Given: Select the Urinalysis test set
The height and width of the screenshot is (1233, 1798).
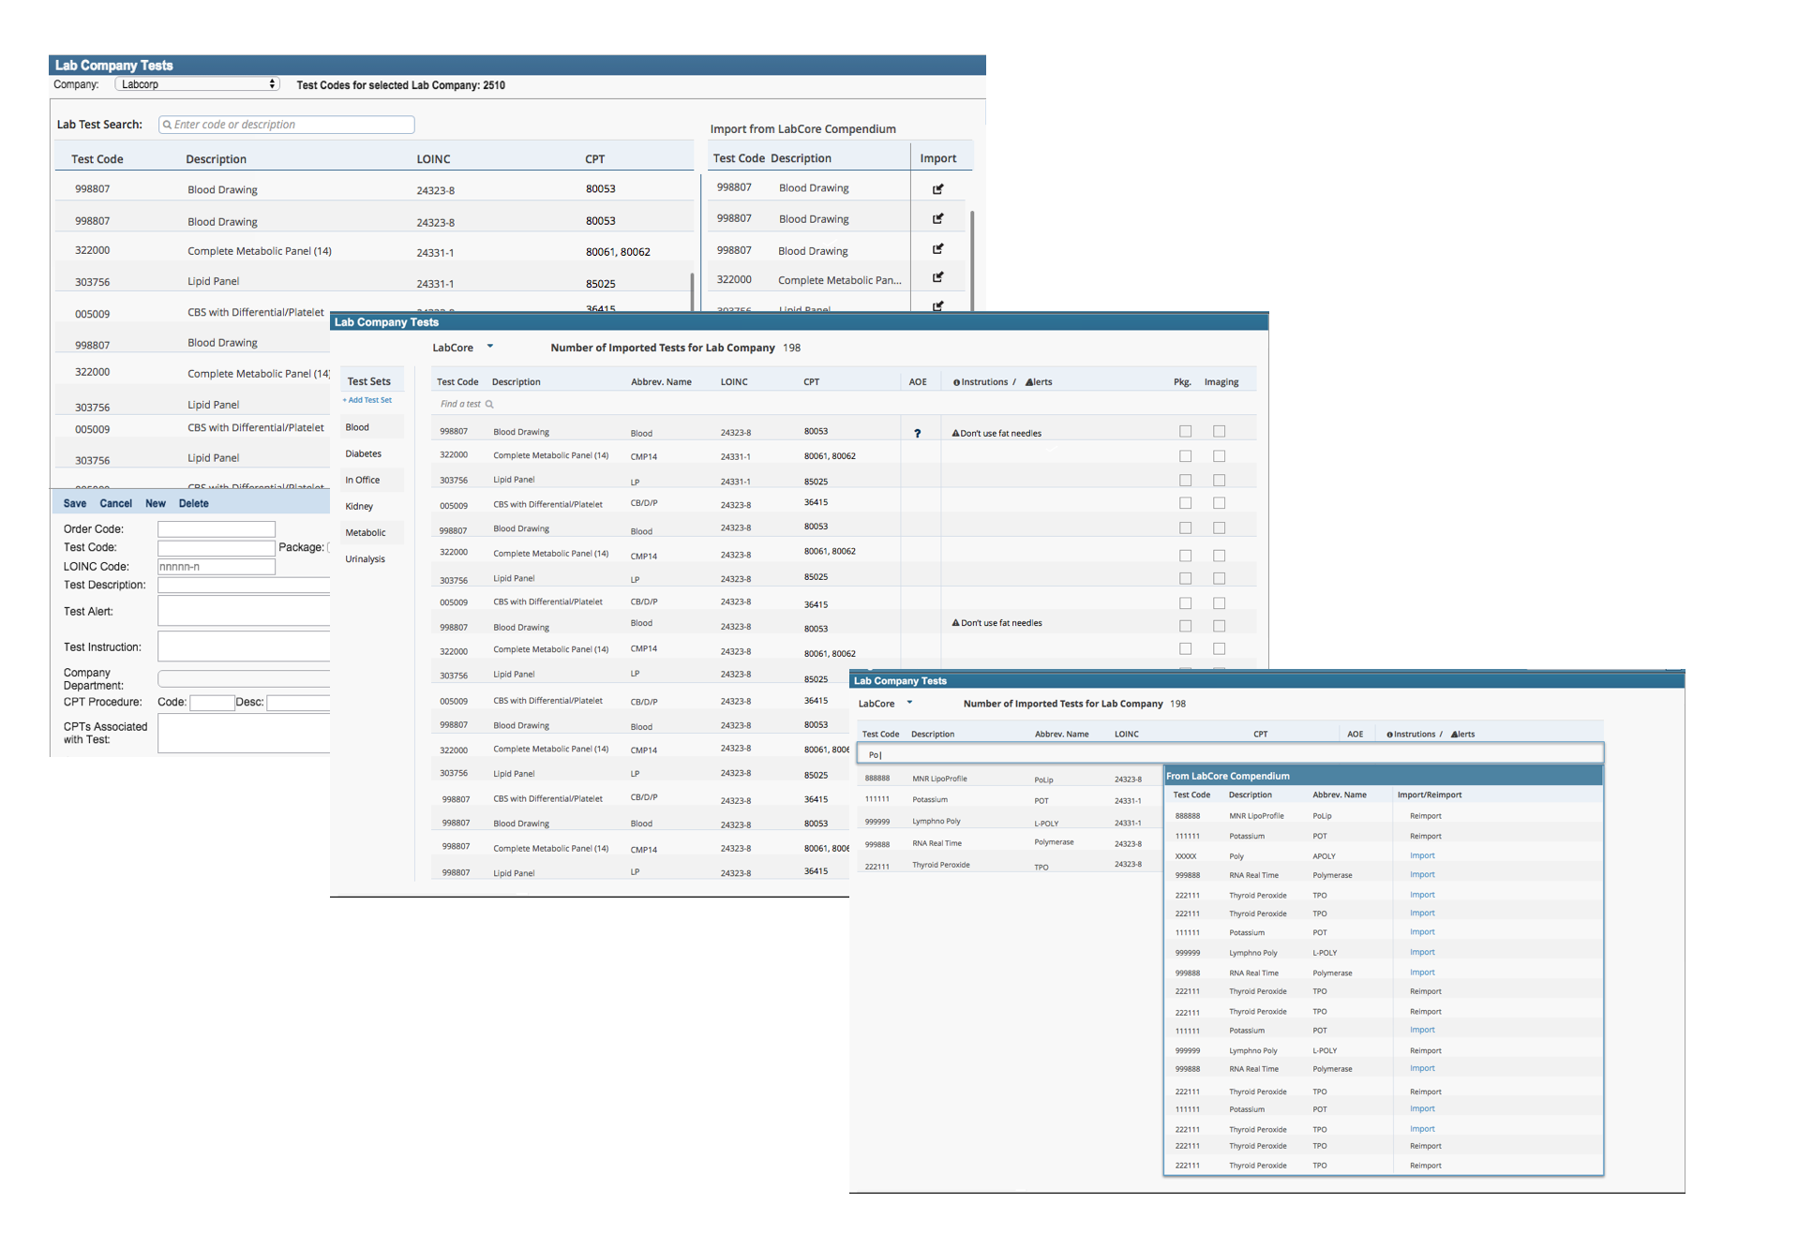Looking at the screenshot, I should click(366, 559).
